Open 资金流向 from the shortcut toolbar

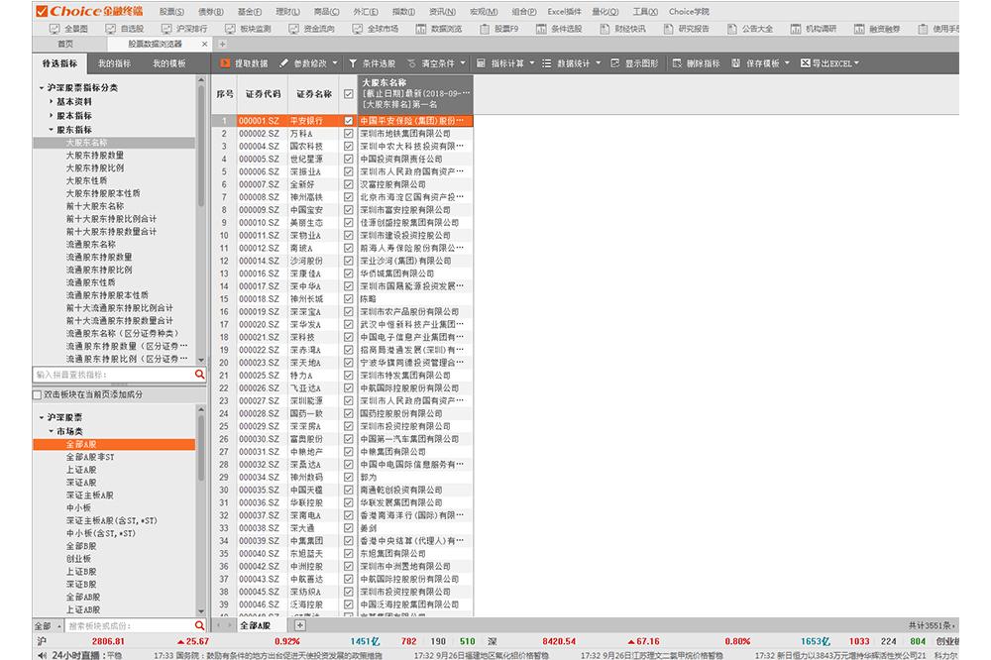pos(311,29)
